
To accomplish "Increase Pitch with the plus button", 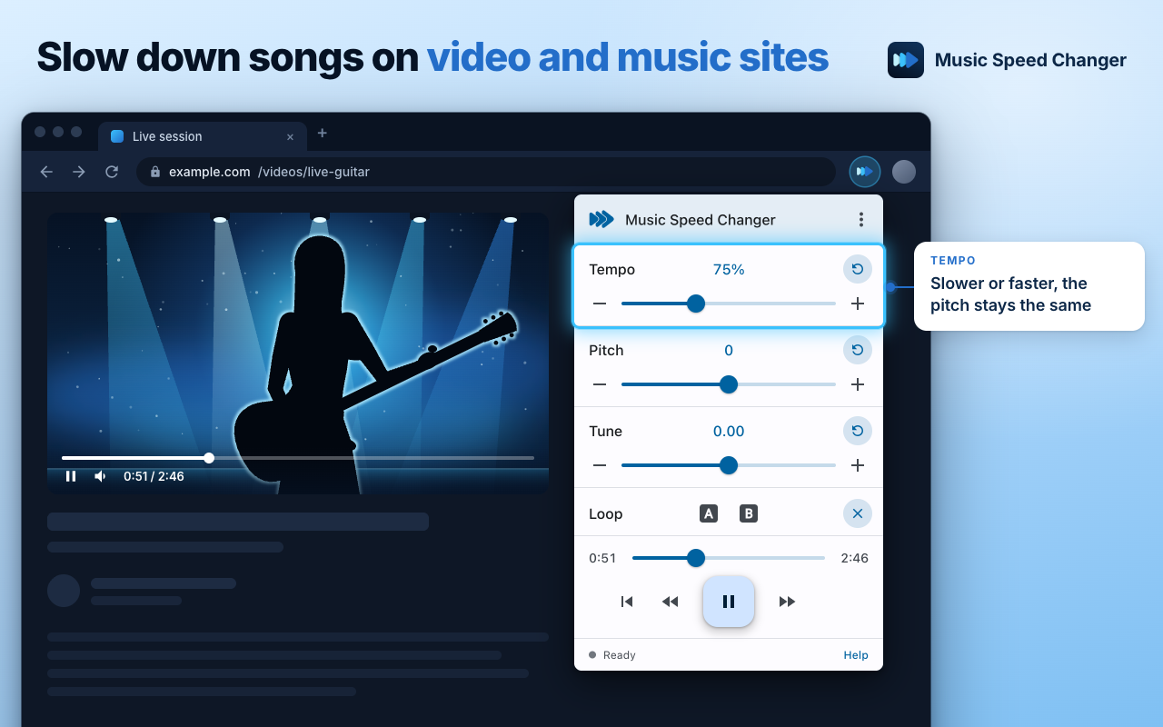I will [858, 384].
